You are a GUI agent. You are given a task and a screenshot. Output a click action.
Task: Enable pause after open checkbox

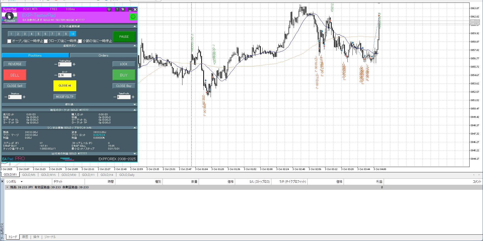(x=9, y=41)
